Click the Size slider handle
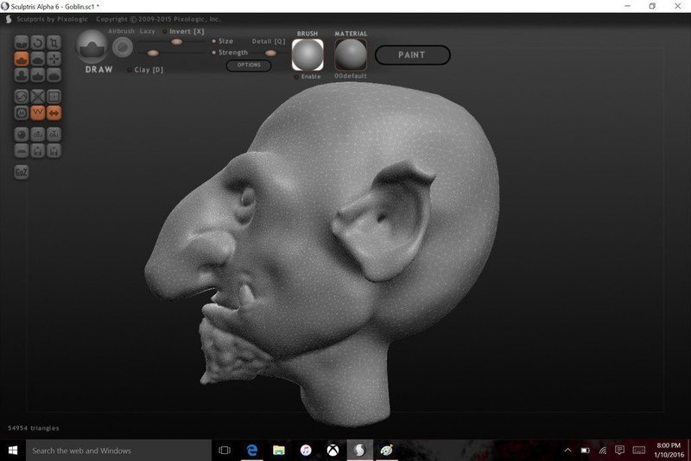This screenshot has width=691, height=461. point(177,41)
